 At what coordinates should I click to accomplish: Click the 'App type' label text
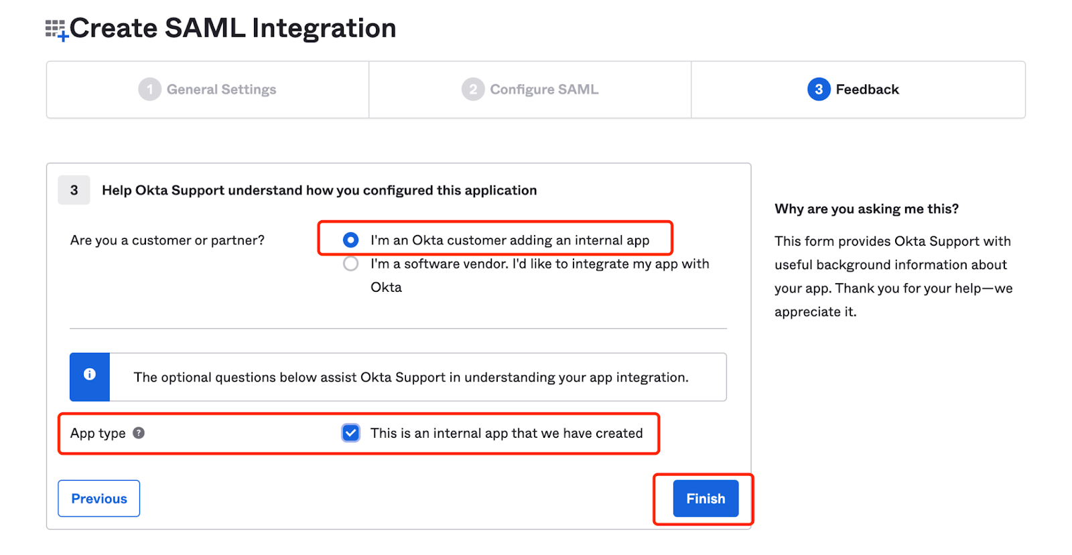(x=98, y=433)
